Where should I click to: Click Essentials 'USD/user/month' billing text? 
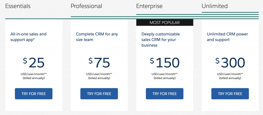tap(34, 74)
